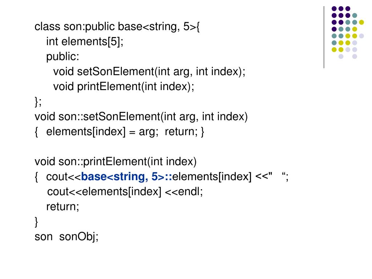Click the printElement prototype inside class
Screen dimensions: 372x279
pyautogui.click(x=124, y=86)
